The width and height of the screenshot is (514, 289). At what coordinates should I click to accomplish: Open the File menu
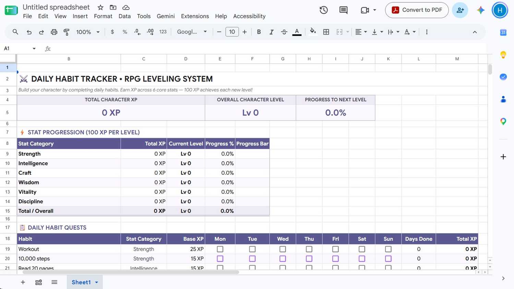coord(27,16)
